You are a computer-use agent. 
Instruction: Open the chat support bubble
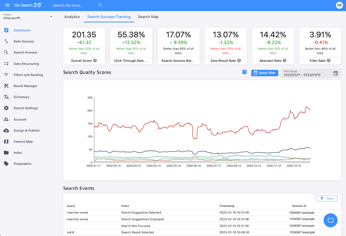330,220
